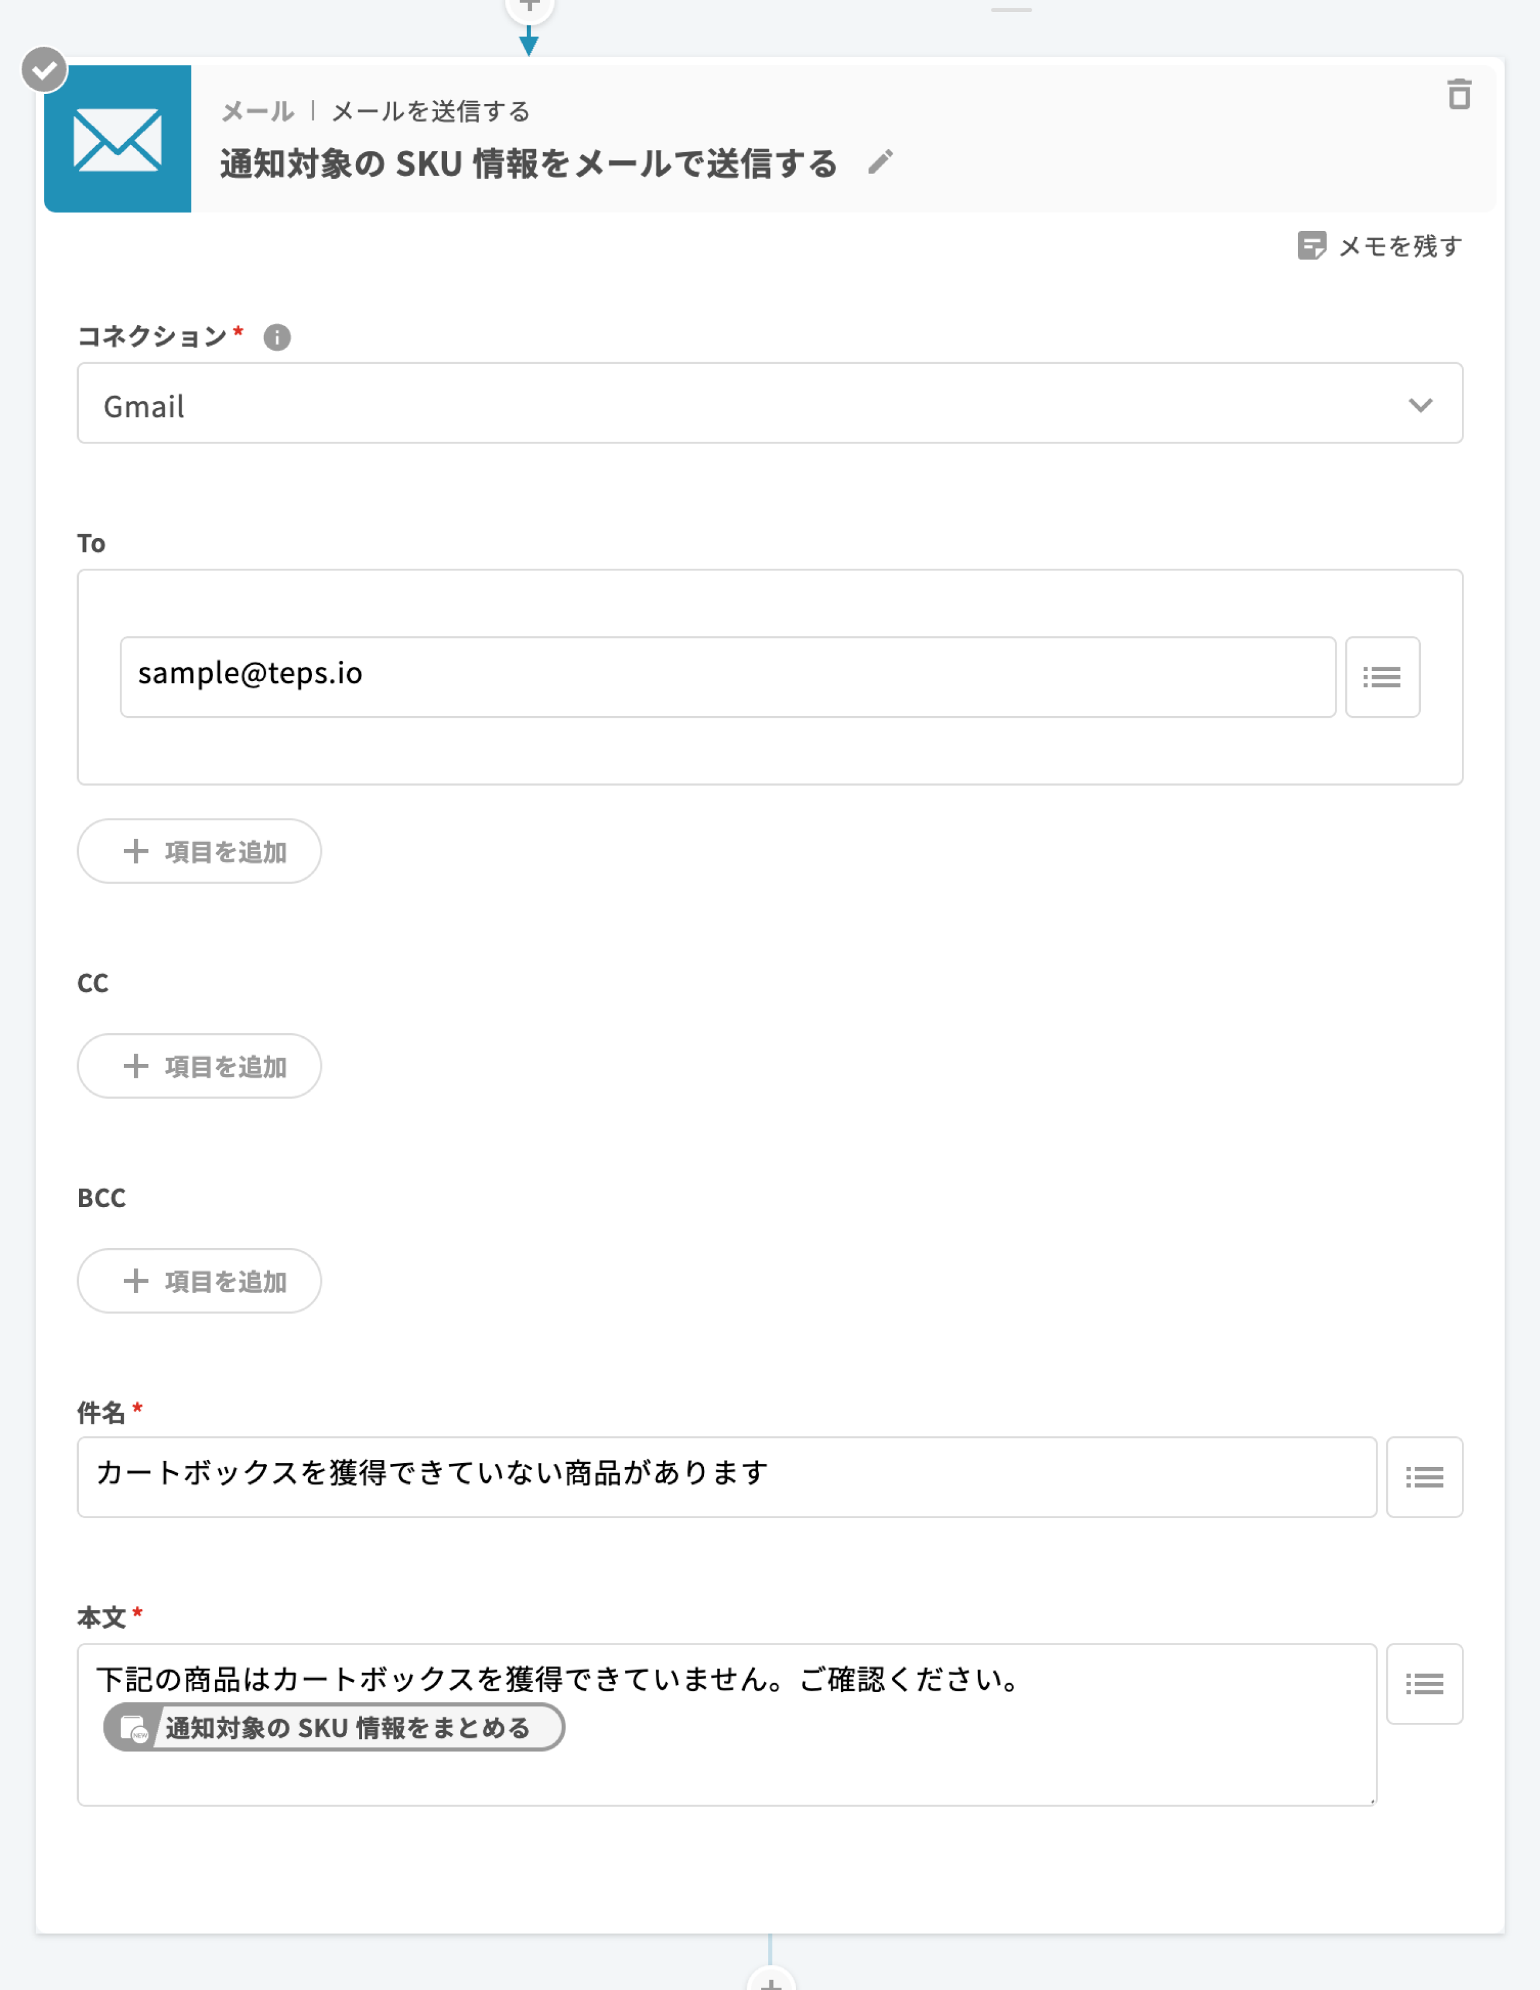
Task: Toggle the step completed checkmark badge
Action: click(44, 69)
